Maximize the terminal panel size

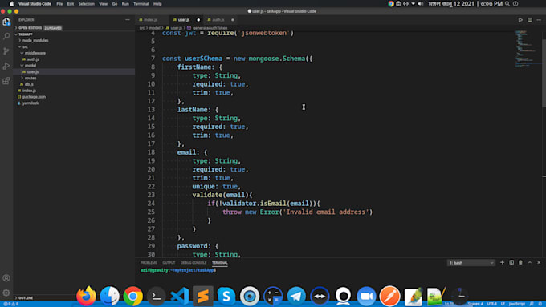pyautogui.click(x=530, y=262)
